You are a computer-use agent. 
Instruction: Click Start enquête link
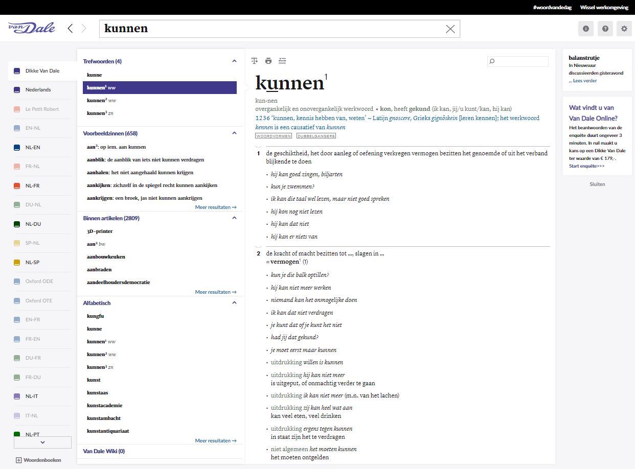(x=586, y=166)
